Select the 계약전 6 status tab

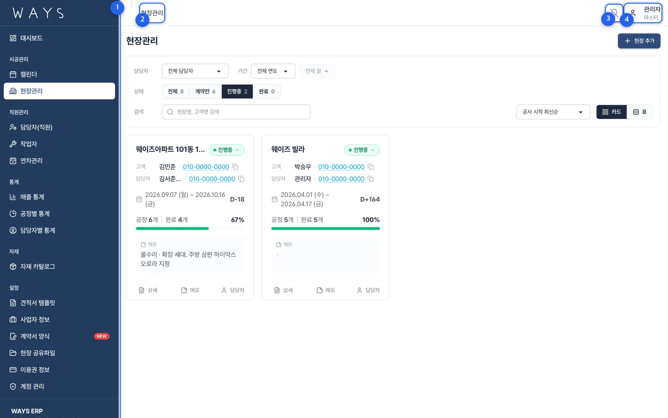(x=205, y=91)
